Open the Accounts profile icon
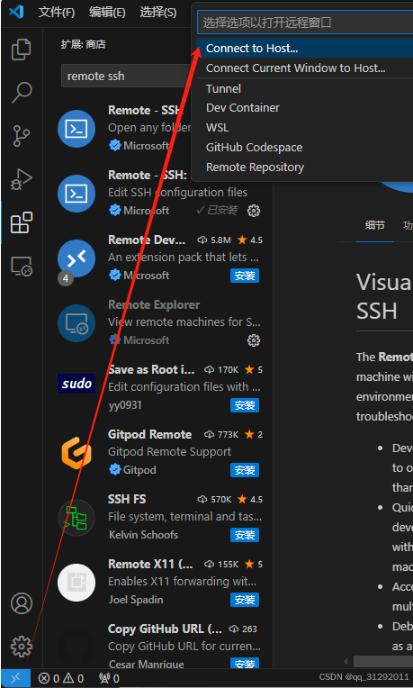Screen dimensions: 413x688 click(21, 603)
